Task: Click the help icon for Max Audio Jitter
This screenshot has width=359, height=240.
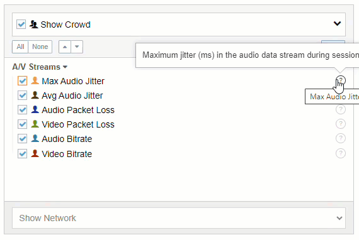Action: (341, 80)
